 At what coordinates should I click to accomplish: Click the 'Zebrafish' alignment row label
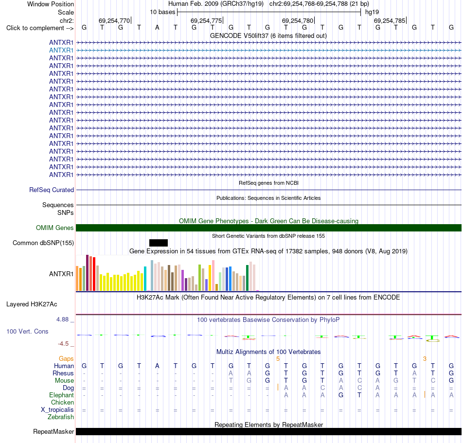point(61,417)
